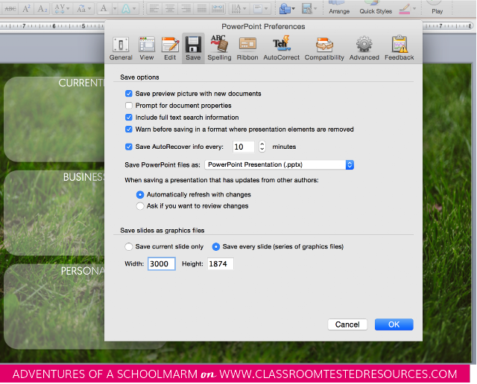Image resolution: width=477 pixels, height=384 pixels.
Task: Open the Compatibility preferences pane
Action: 324,48
